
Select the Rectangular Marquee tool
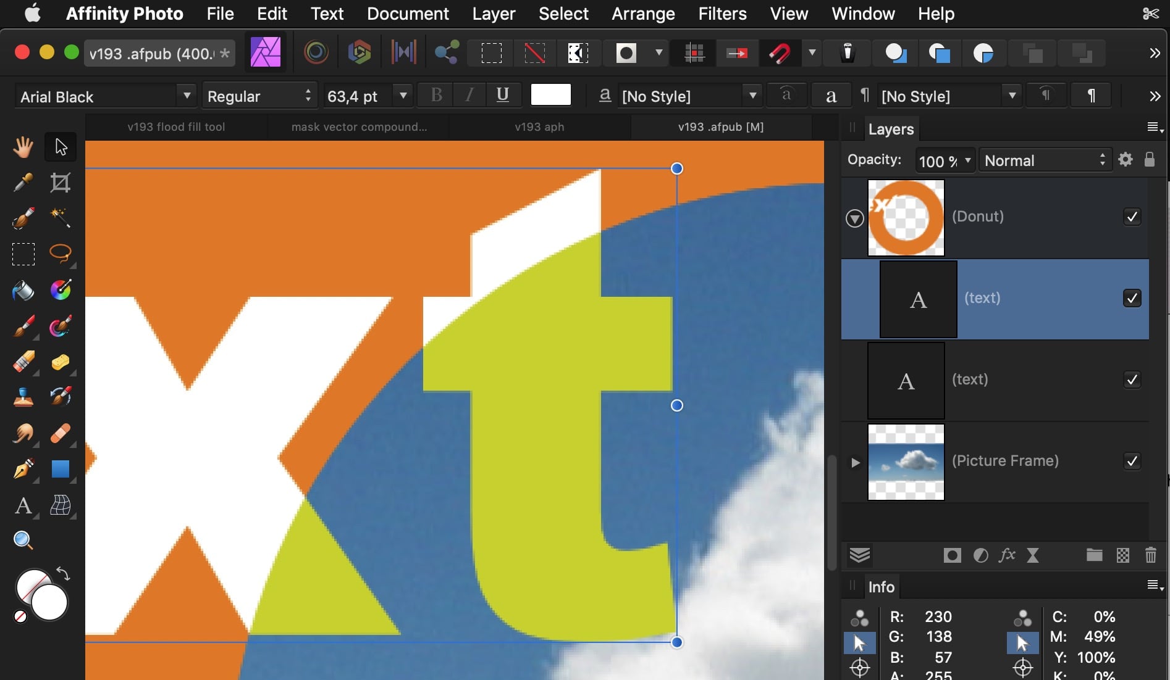(x=23, y=254)
